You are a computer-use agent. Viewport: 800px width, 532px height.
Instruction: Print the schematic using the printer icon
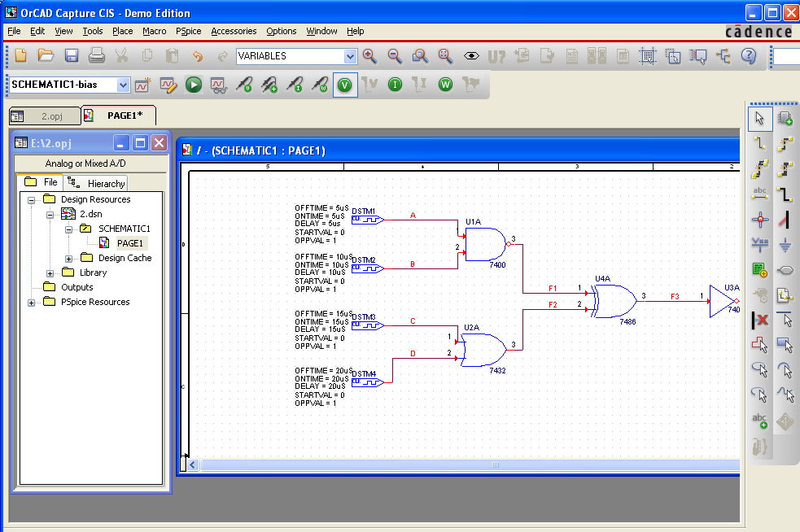[96, 55]
